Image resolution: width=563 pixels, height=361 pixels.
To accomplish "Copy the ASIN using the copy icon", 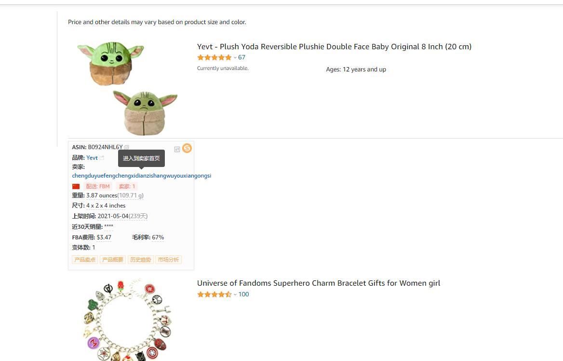I will coord(127,147).
